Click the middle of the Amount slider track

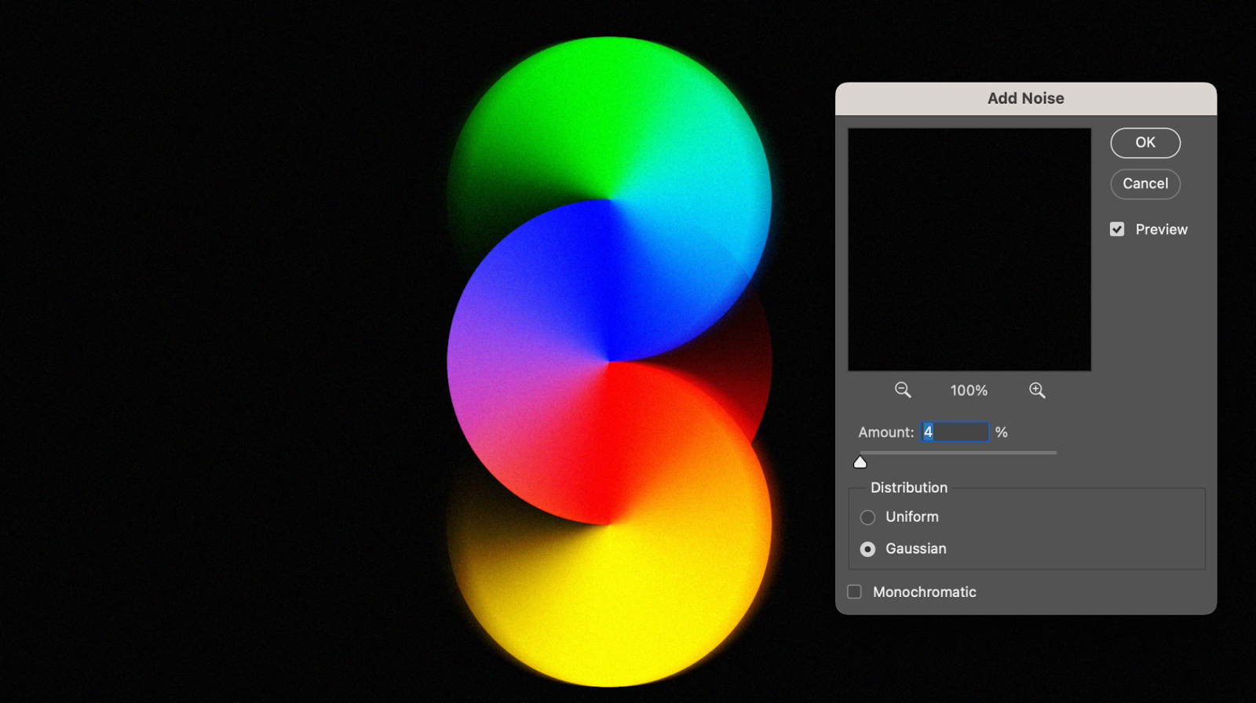958,453
